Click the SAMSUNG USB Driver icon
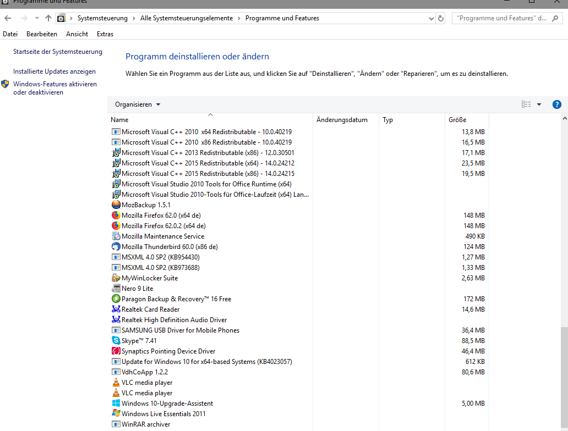 point(116,330)
